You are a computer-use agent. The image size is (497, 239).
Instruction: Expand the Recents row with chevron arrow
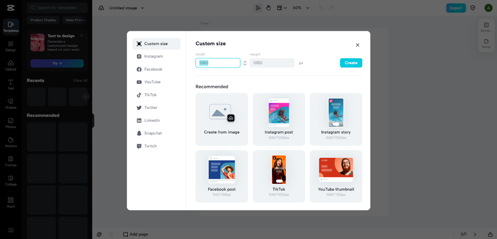point(86,97)
